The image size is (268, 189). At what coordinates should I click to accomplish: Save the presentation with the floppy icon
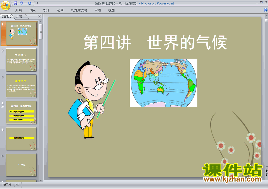point(15,3)
